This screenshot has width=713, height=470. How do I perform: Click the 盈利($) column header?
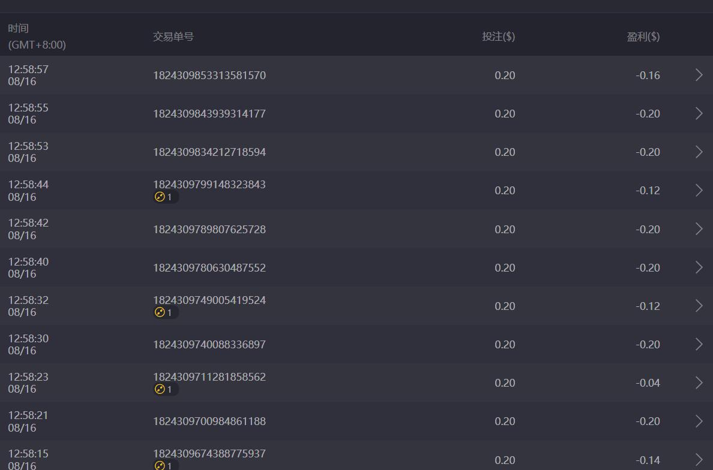tap(643, 37)
